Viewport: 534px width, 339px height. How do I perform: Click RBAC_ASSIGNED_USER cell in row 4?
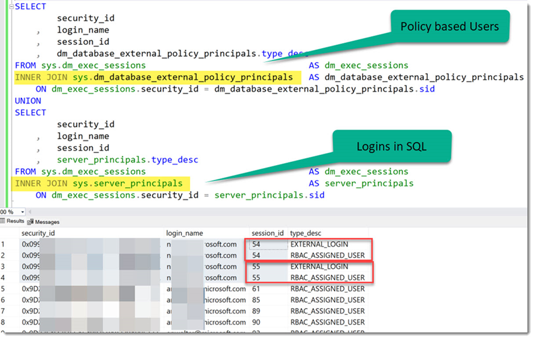coord(327,278)
